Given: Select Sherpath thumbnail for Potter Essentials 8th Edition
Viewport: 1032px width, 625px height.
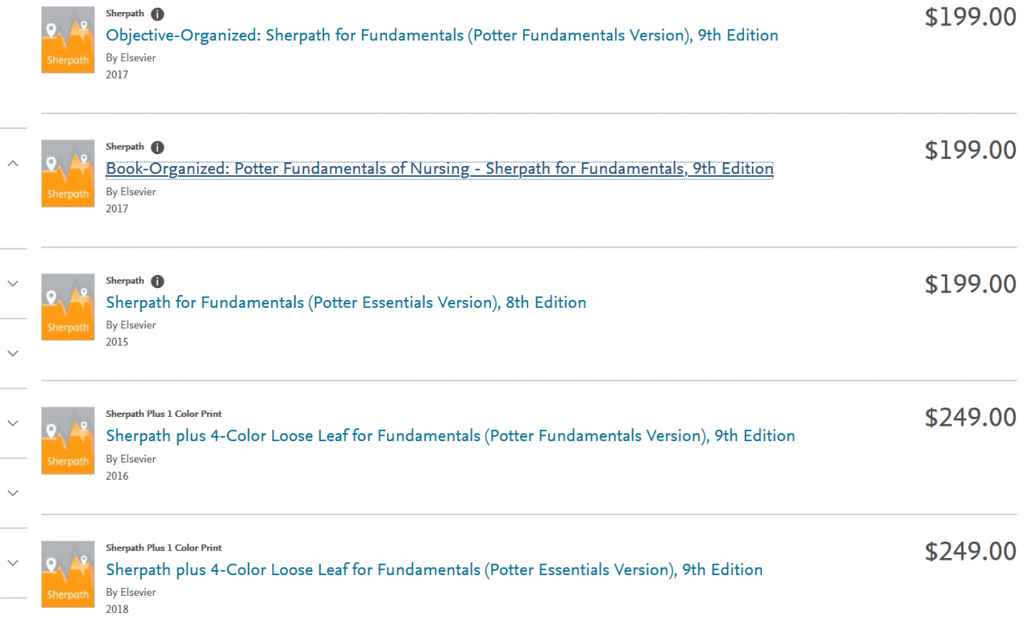Looking at the screenshot, I should 68,307.
